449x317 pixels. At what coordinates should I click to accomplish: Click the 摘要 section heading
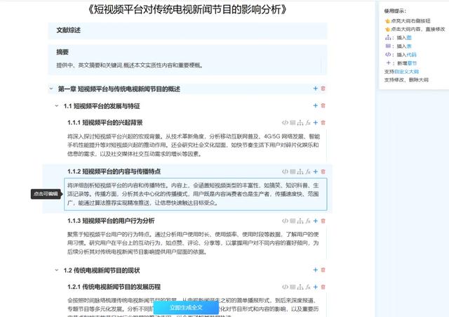tap(62, 52)
